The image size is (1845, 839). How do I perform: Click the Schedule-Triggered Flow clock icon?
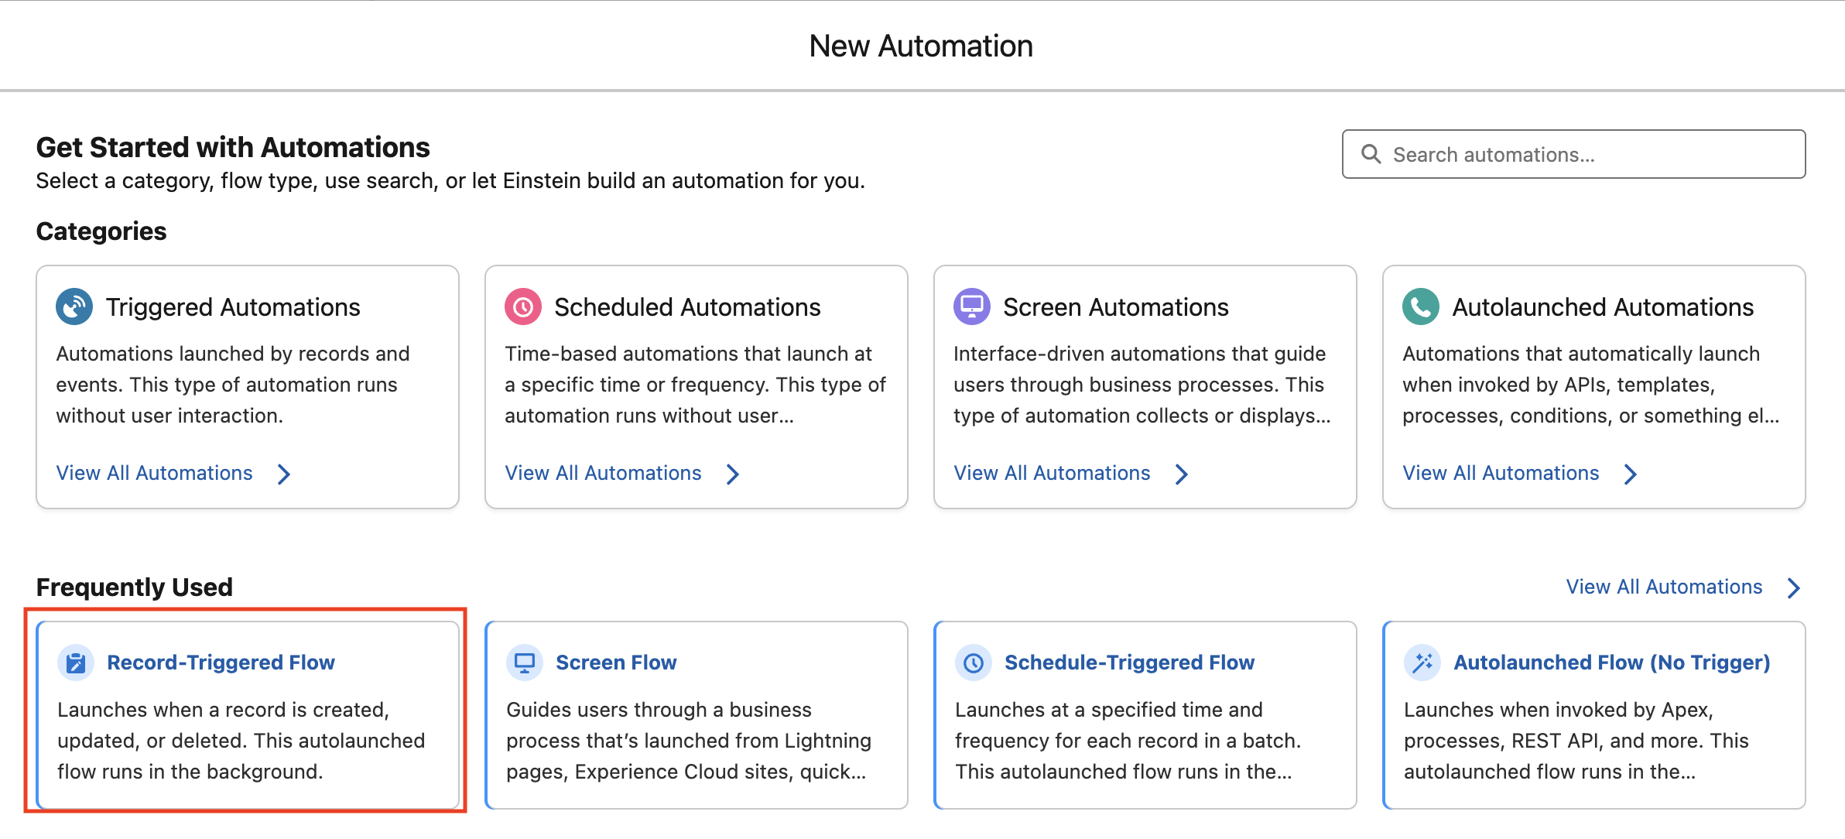coord(974,663)
